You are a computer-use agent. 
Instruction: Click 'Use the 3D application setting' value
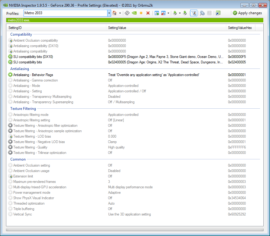tap(130, 214)
